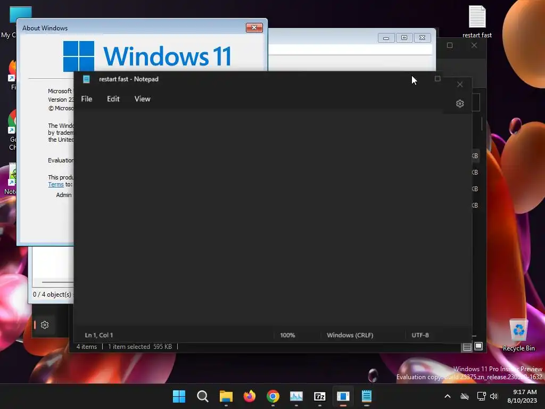
Task: Open the File menu in Notepad
Action: (x=87, y=99)
